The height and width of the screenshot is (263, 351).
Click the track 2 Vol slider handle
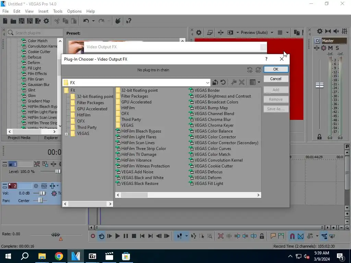[x=42, y=193]
